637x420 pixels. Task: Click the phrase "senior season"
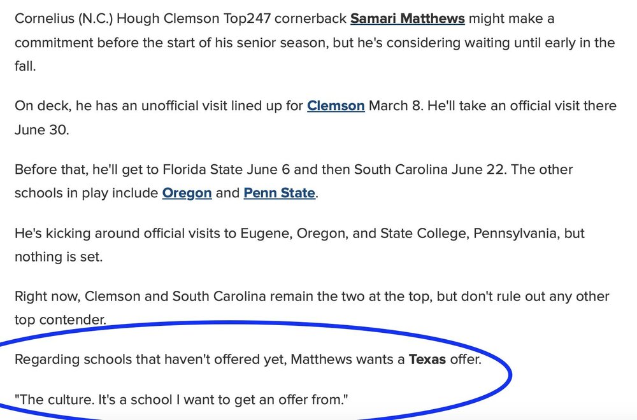pyautogui.click(x=246, y=43)
